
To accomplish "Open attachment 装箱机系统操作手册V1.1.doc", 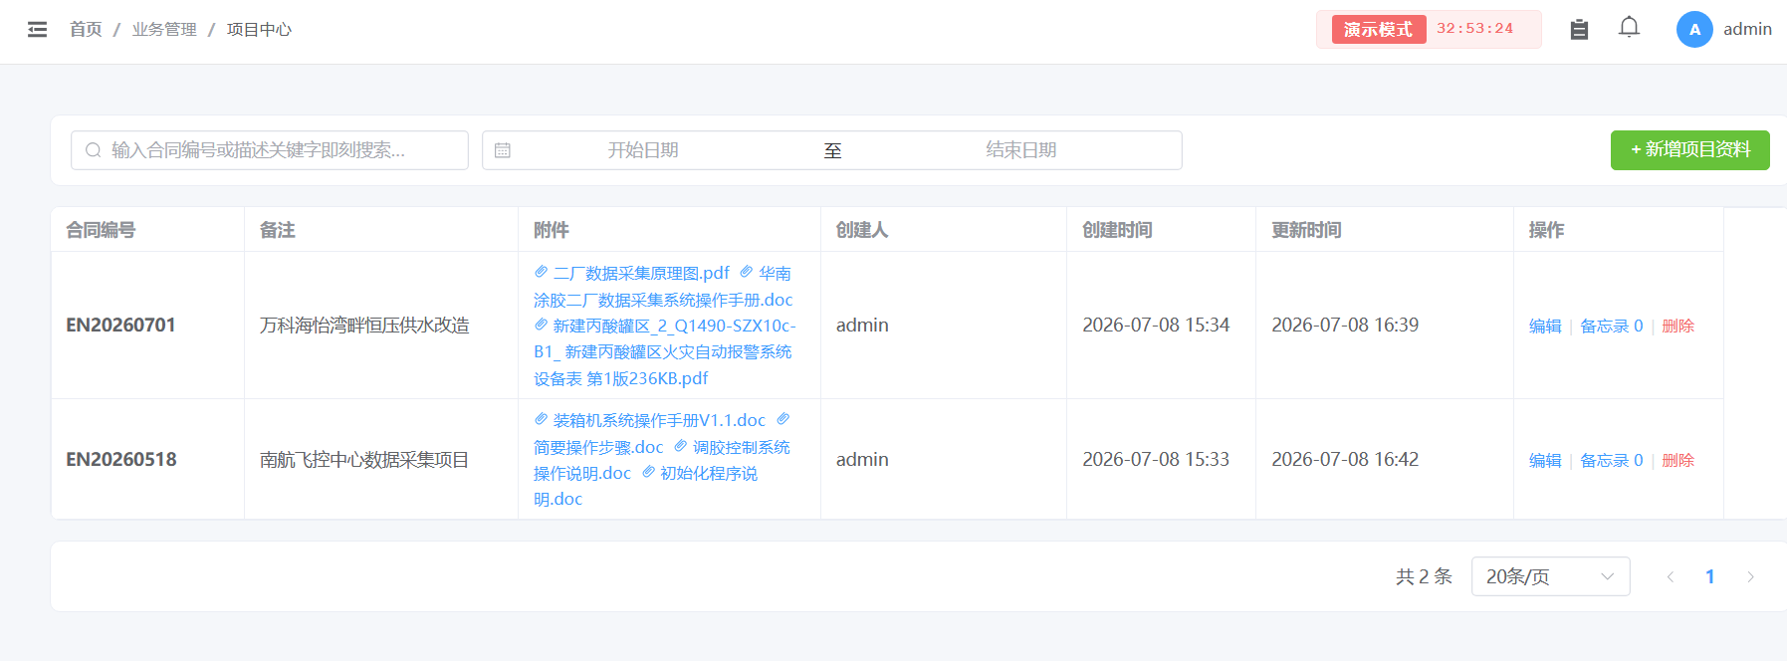I will tap(650, 420).
